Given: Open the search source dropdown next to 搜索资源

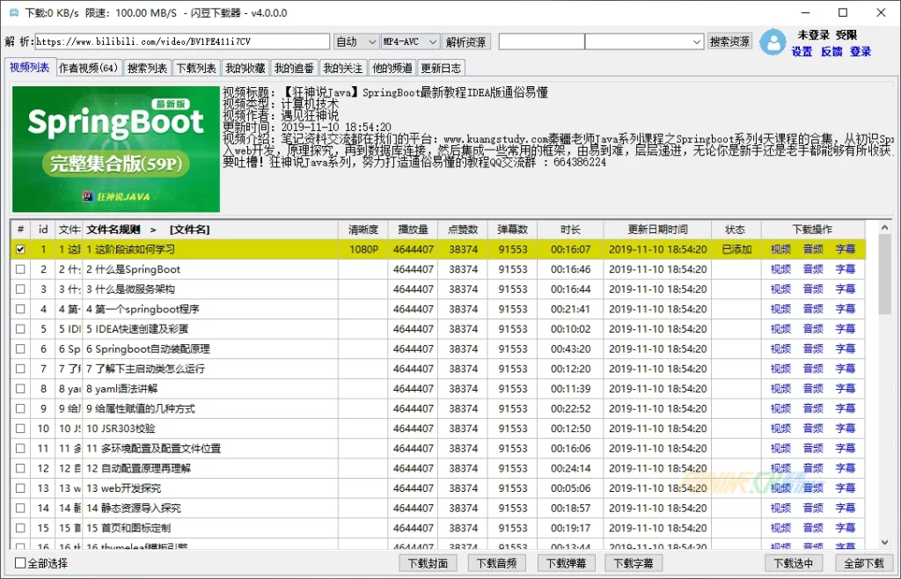Looking at the screenshot, I should [x=645, y=42].
